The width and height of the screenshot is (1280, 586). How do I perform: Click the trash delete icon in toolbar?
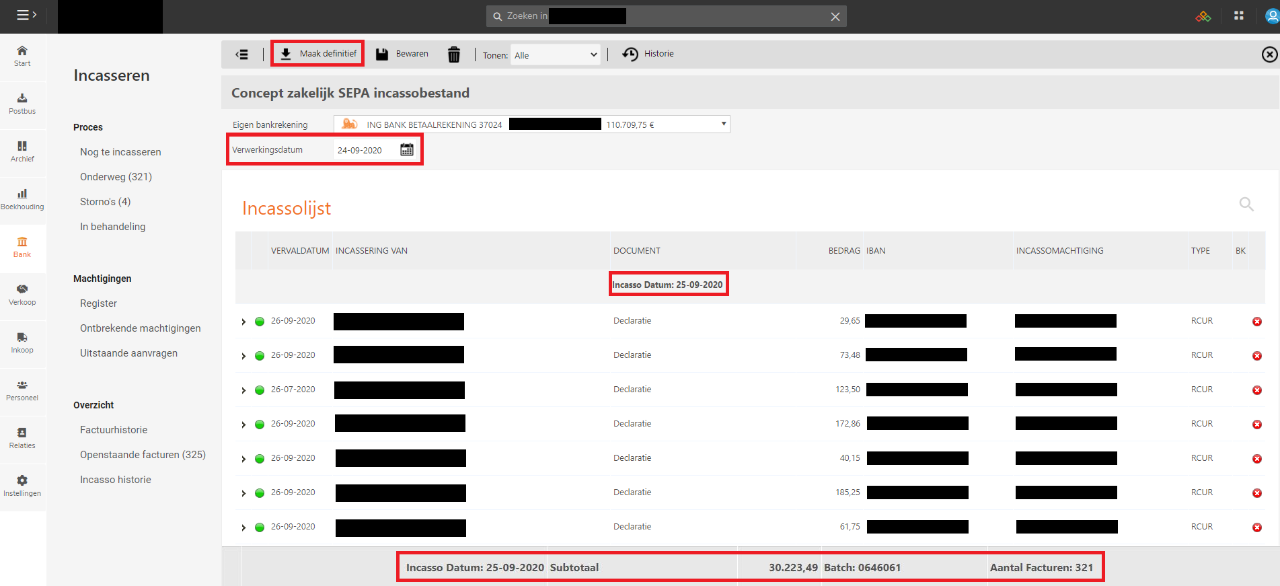454,54
